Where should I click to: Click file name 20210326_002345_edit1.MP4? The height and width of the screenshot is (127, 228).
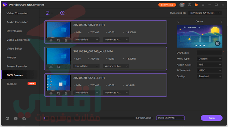click(93, 51)
